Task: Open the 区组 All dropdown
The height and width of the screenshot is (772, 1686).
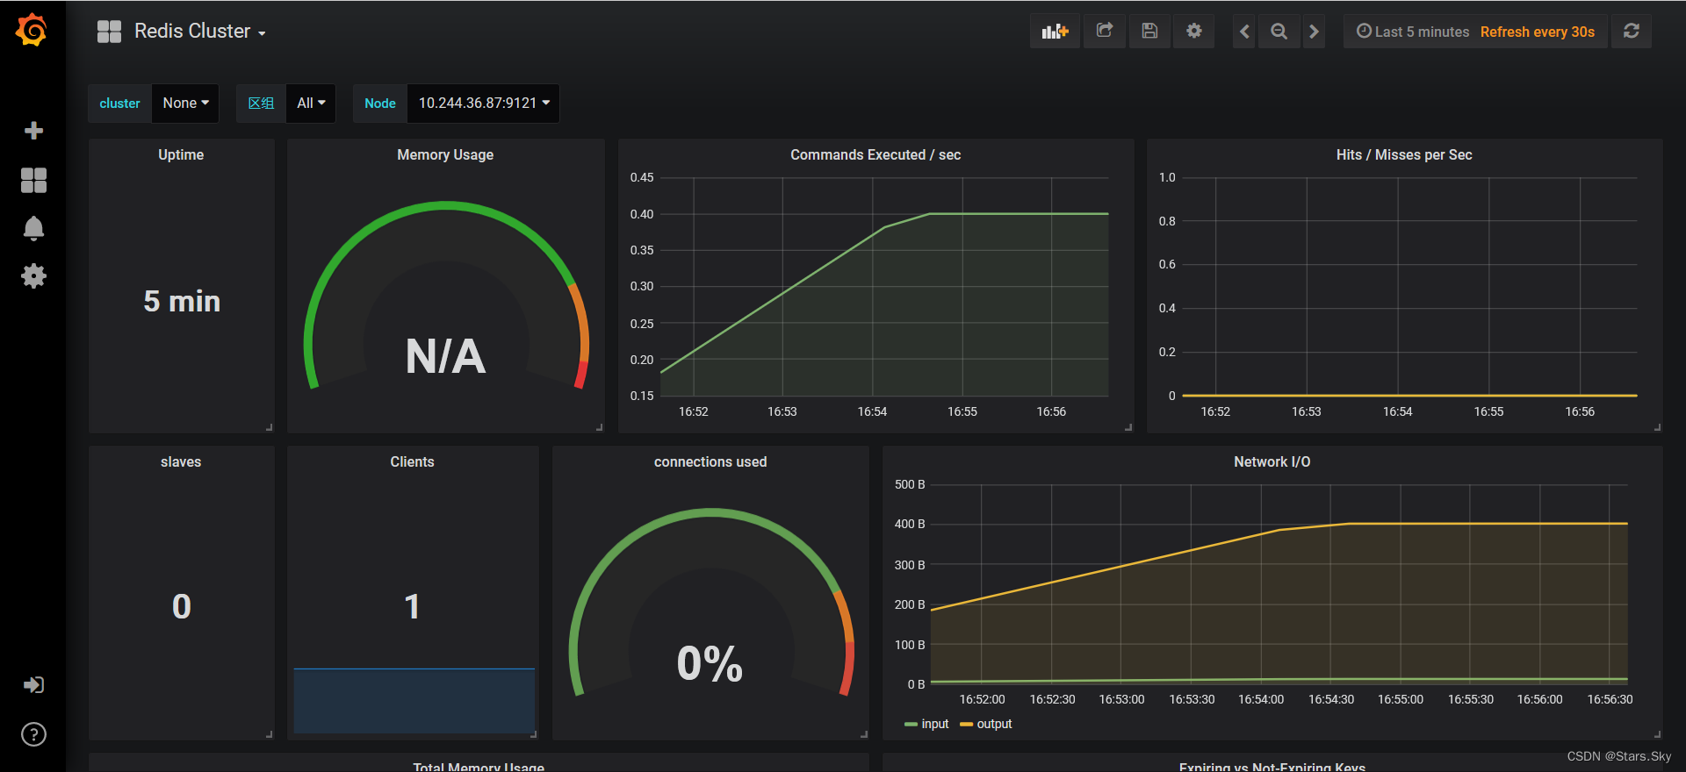Action: tap(311, 104)
